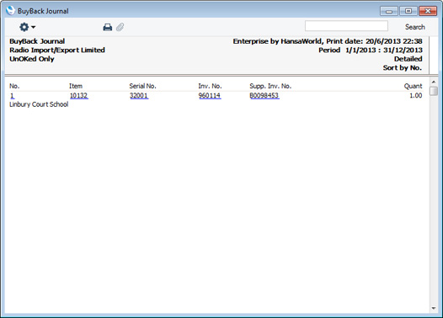Open item 10132 link
443x318 pixels.
click(x=79, y=96)
